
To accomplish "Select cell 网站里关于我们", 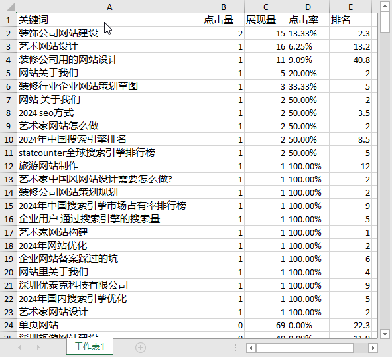I will tap(109, 272).
